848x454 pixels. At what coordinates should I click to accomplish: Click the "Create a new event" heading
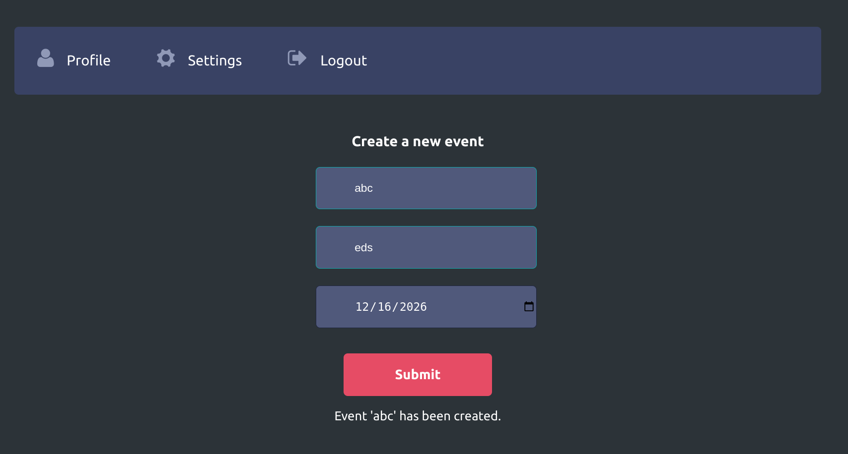(x=418, y=142)
